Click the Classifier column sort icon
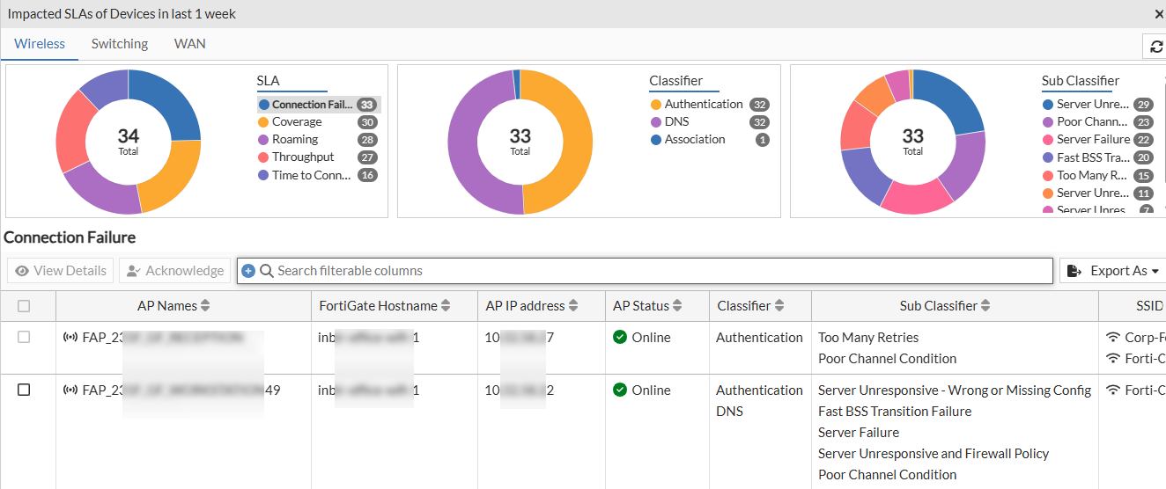The image size is (1166, 489). (779, 306)
